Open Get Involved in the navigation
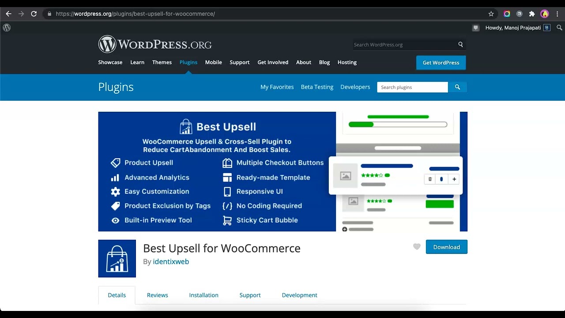 [x=273, y=62]
